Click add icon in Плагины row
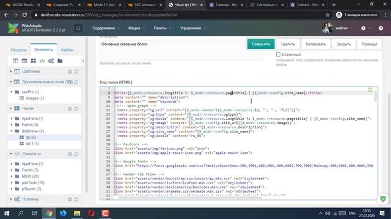The image size is (391, 219). pyautogui.click(x=70, y=199)
